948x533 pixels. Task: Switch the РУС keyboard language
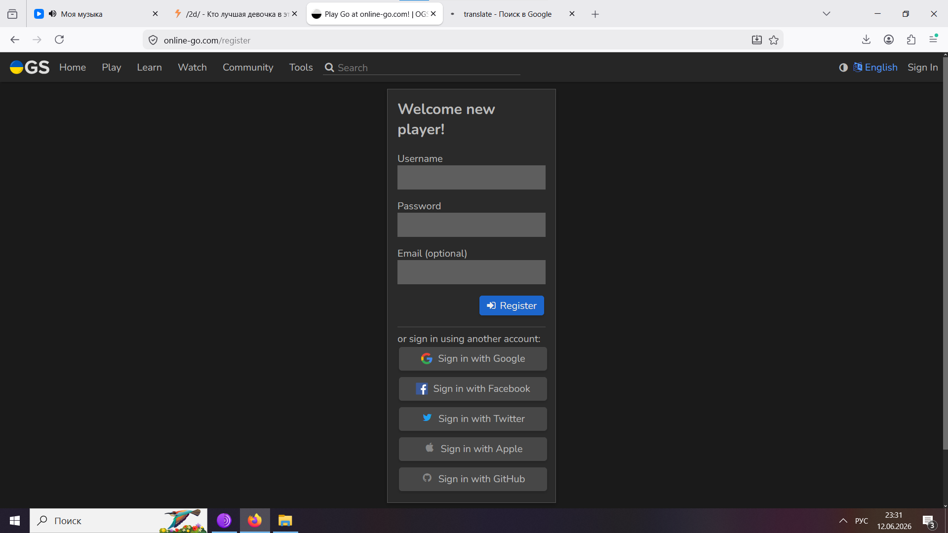862,521
